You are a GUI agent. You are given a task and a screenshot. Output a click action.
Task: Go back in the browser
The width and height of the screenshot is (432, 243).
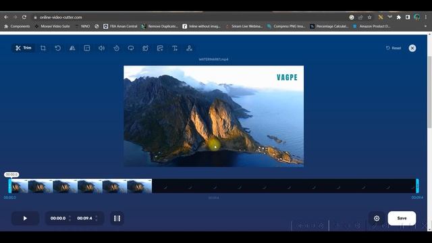pyautogui.click(x=6, y=17)
